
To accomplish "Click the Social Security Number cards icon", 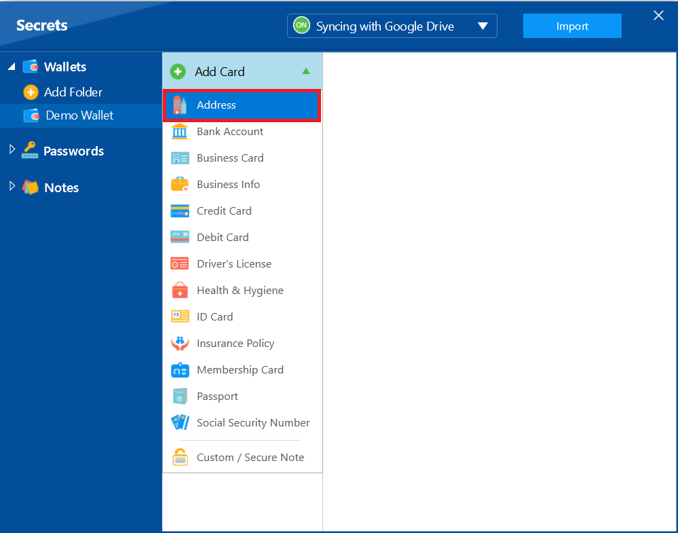I will [x=179, y=422].
